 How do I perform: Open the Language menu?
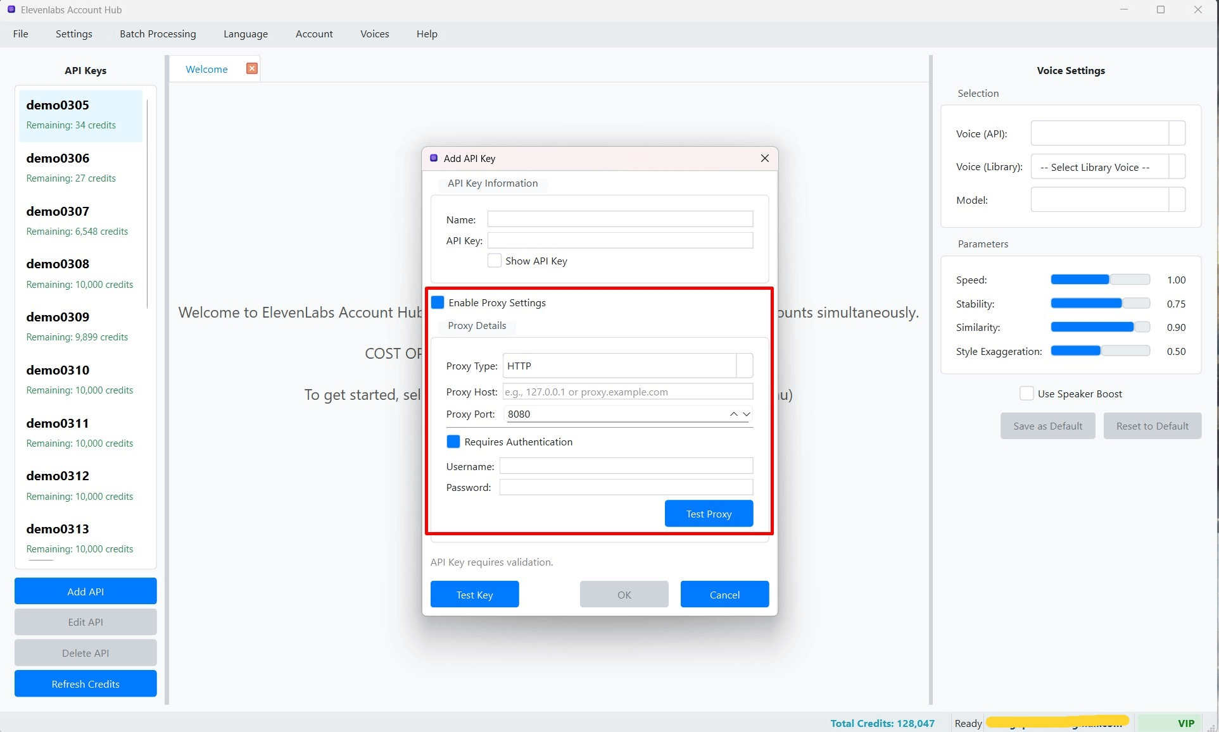pos(246,34)
